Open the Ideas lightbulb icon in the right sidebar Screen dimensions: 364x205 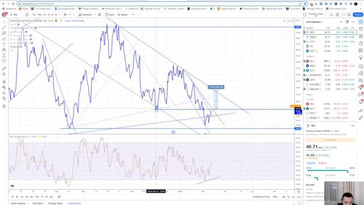[x=361, y=58]
